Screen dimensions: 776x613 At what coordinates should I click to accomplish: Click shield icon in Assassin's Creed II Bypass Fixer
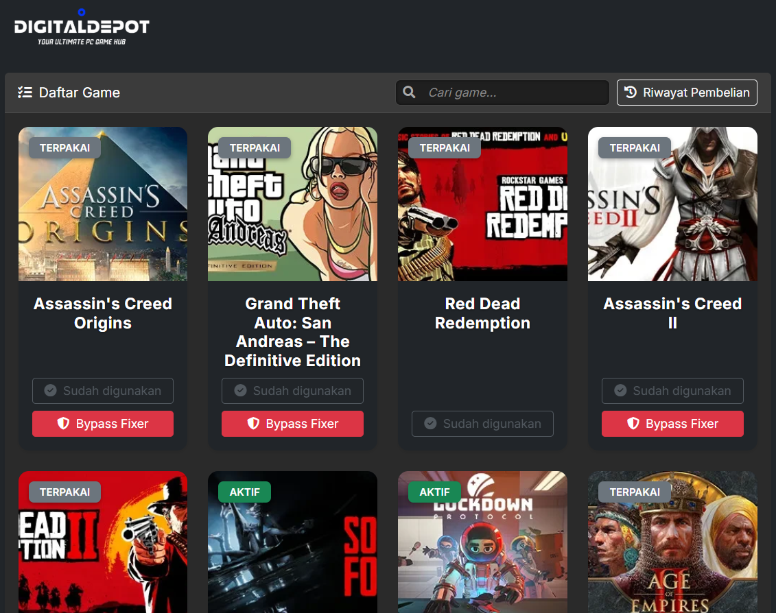click(633, 423)
